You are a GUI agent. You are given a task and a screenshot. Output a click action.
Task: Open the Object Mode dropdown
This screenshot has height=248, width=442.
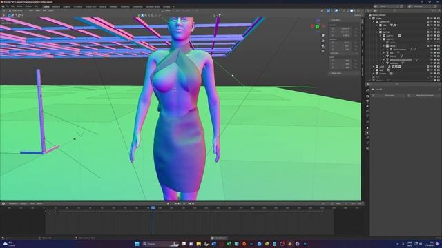tap(17, 11)
